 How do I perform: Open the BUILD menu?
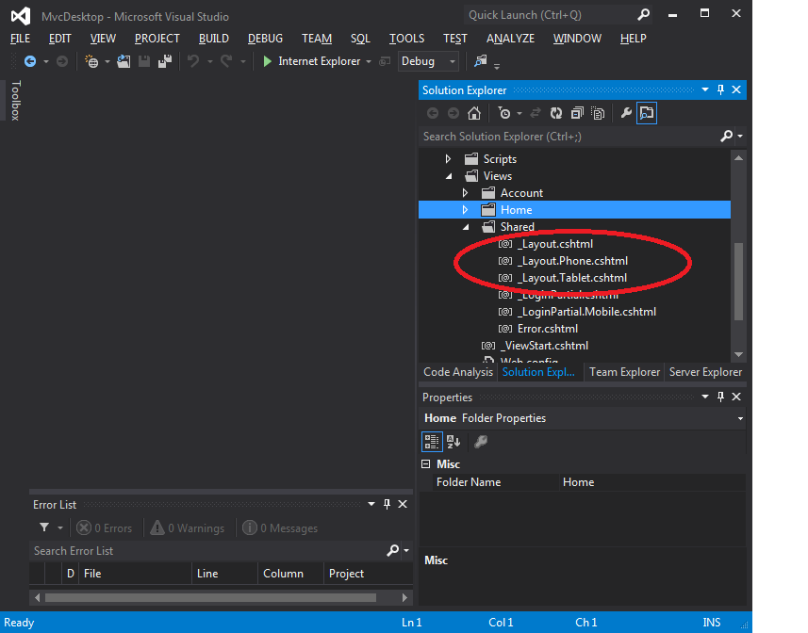pos(214,39)
